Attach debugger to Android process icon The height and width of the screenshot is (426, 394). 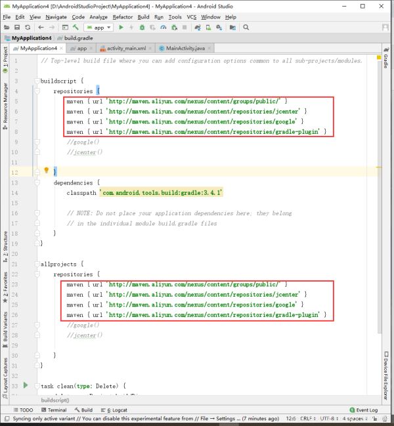(175, 28)
